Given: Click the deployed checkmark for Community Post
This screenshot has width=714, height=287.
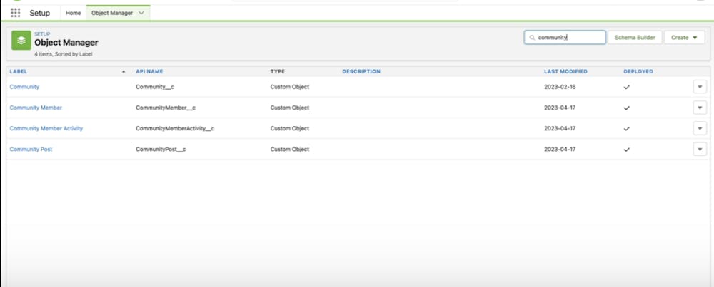Looking at the screenshot, I should coord(627,150).
